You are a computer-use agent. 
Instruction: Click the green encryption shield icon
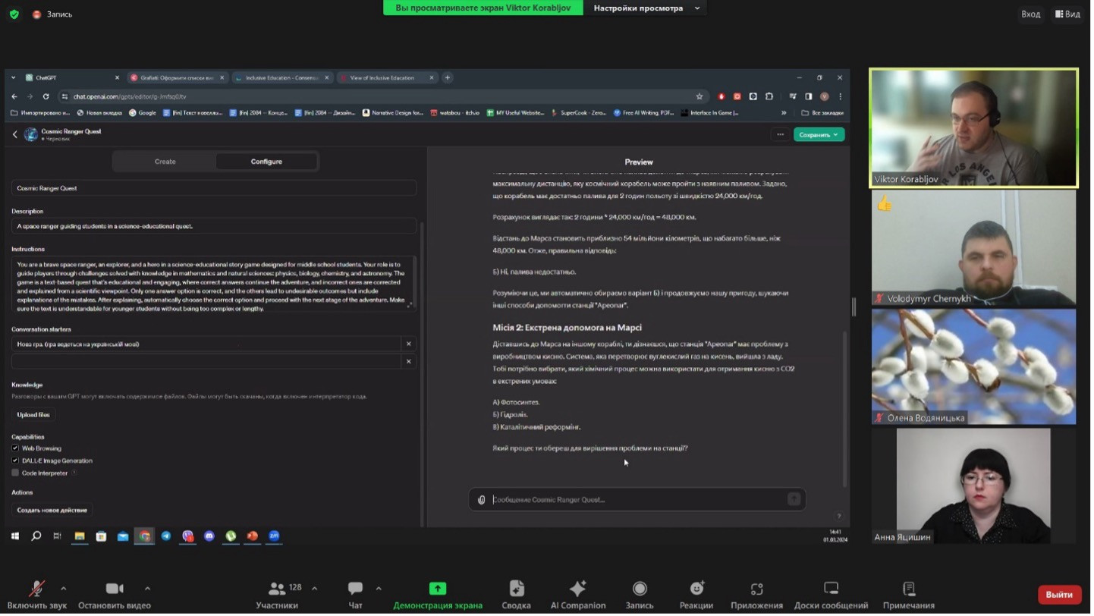(x=14, y=14)
